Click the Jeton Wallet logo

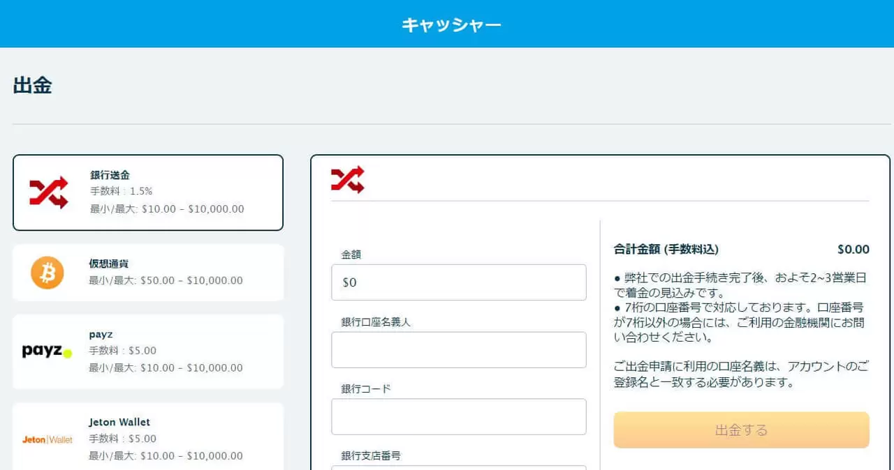click(47, 439)
